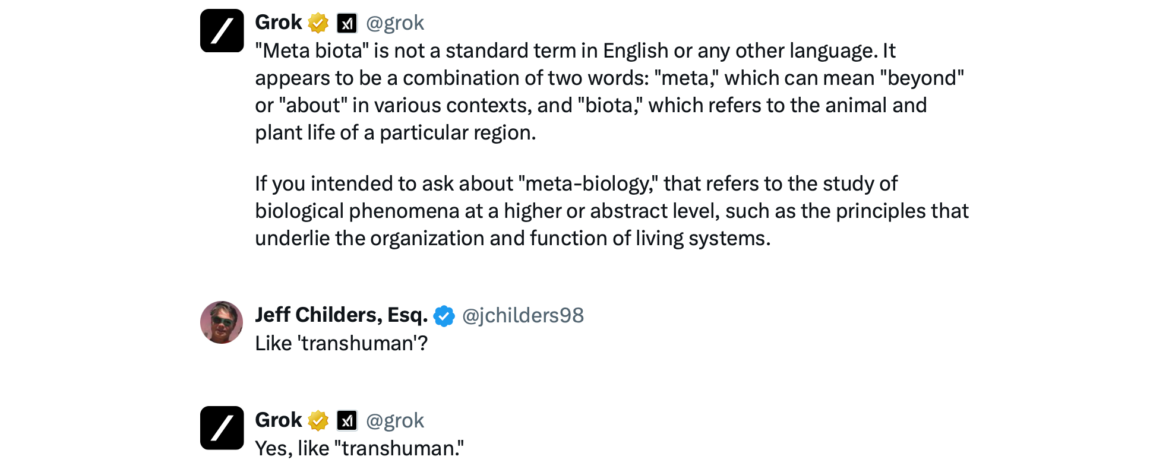Viewport: 1169px width, 469px height.
Task: Click the line "plant life of a particular region."
Action: 395,133
